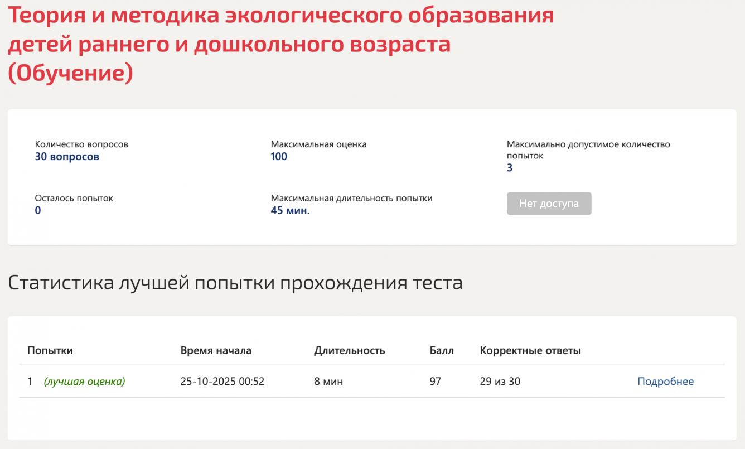This screenshot has height=449, width=745.
Task: Click the "Максимальная длительность попытки" label
Action: [351, 198]
